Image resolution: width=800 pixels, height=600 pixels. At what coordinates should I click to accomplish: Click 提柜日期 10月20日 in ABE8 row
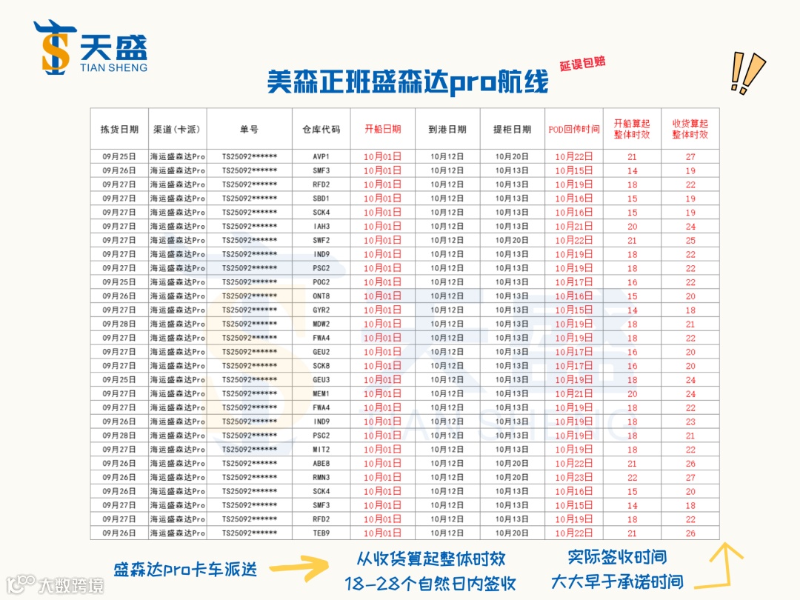tap(512, 463)
